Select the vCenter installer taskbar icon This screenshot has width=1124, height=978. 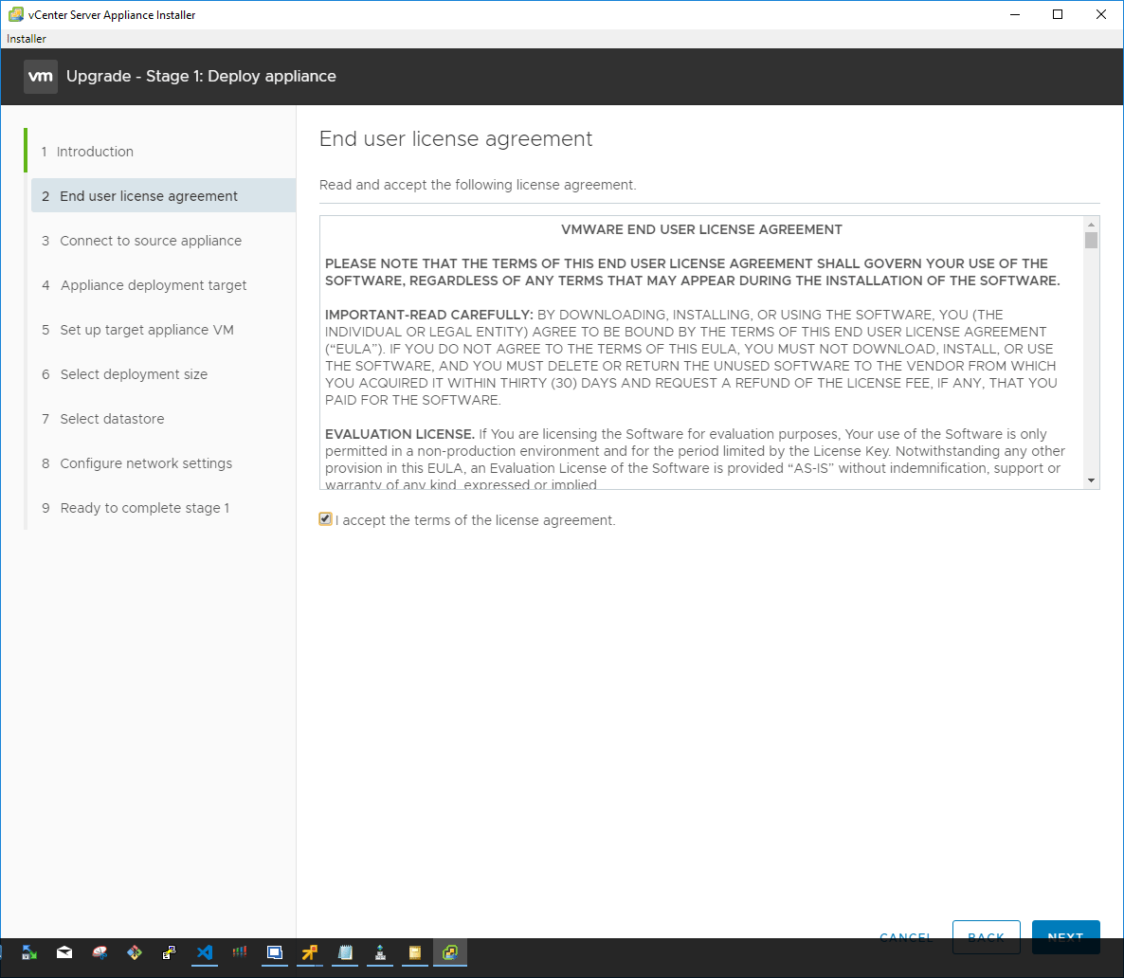click(450, 952)
